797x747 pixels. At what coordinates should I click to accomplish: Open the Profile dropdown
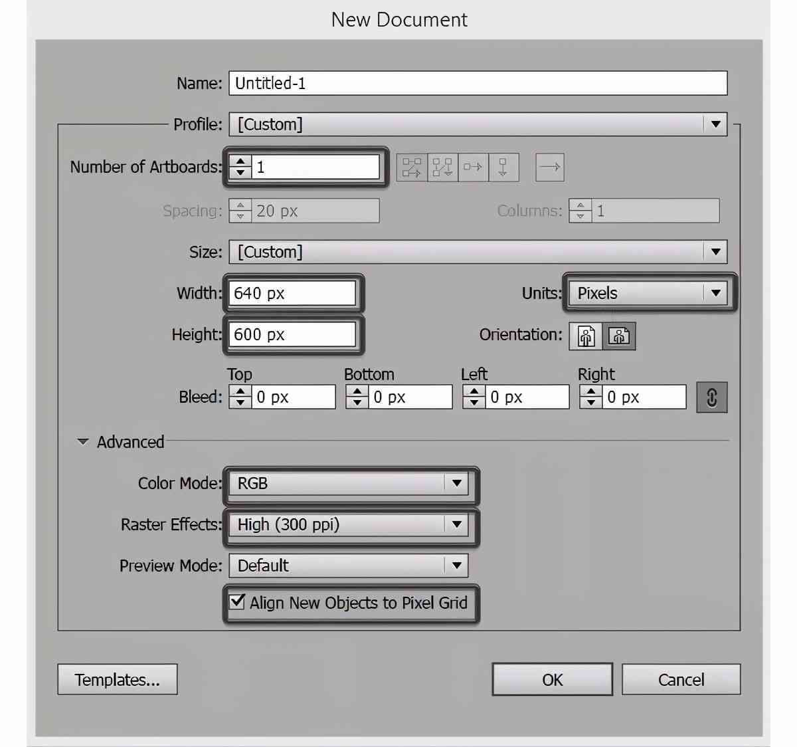pos(478,124)
